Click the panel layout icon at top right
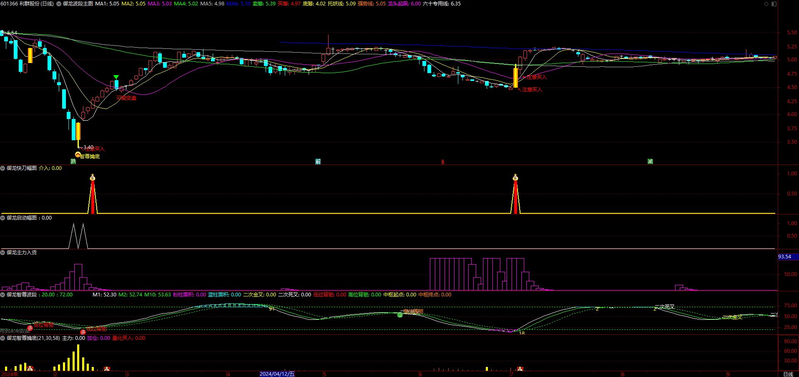This screenshot has height=377, width=799. tap(774, 4)
